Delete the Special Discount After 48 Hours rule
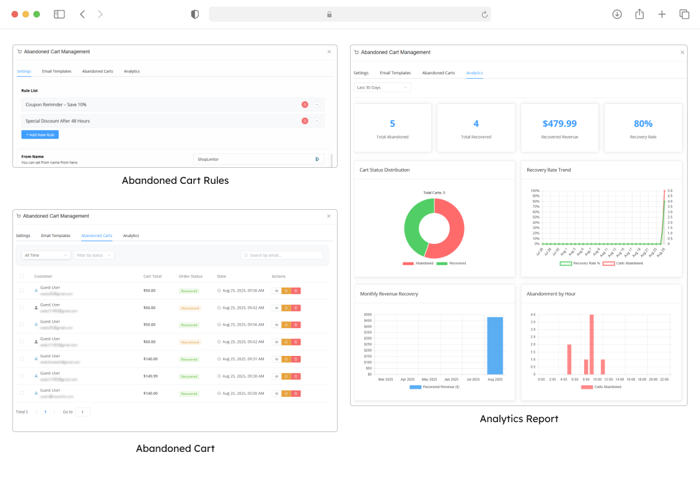Viewport: 700px width, 489px height. pos(305,121)
